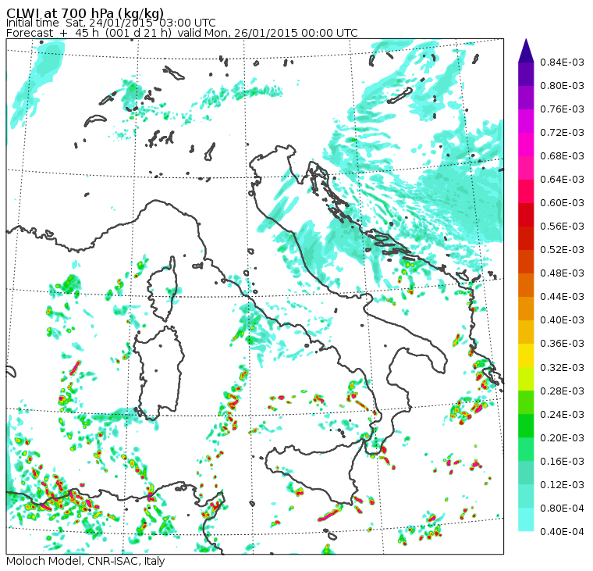
Task: Click the 'Initial time Sat, 24/01/2015 03:00 UTC' line
Action: 111,23
